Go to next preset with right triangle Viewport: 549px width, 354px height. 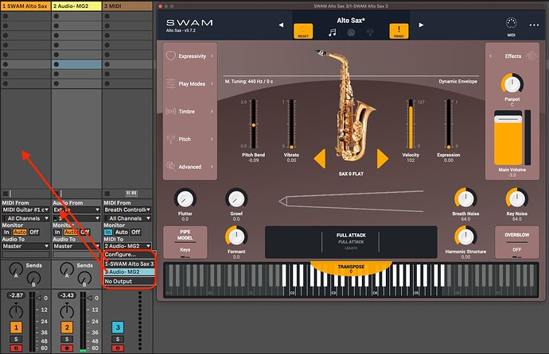tap(421, 25)
